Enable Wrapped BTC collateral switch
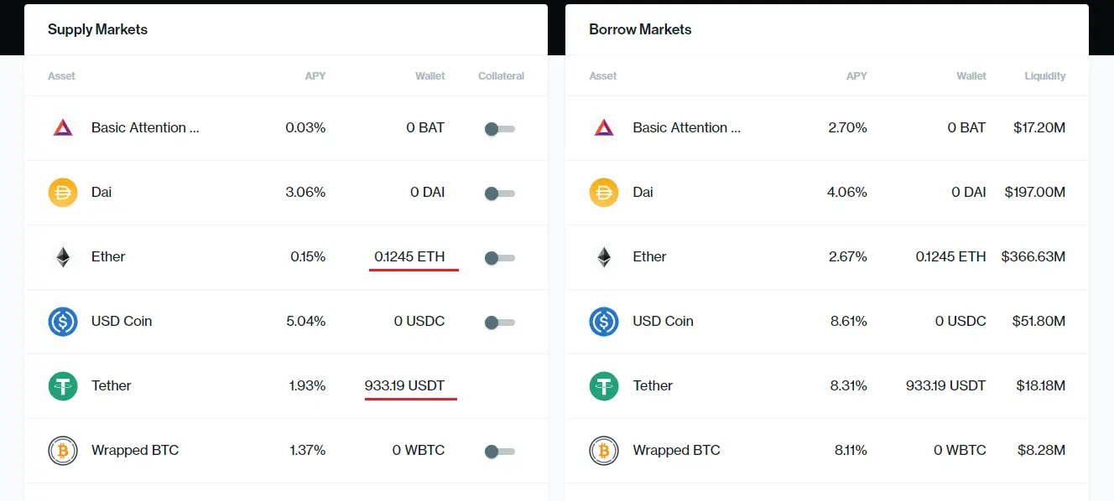 coord(500,452)
